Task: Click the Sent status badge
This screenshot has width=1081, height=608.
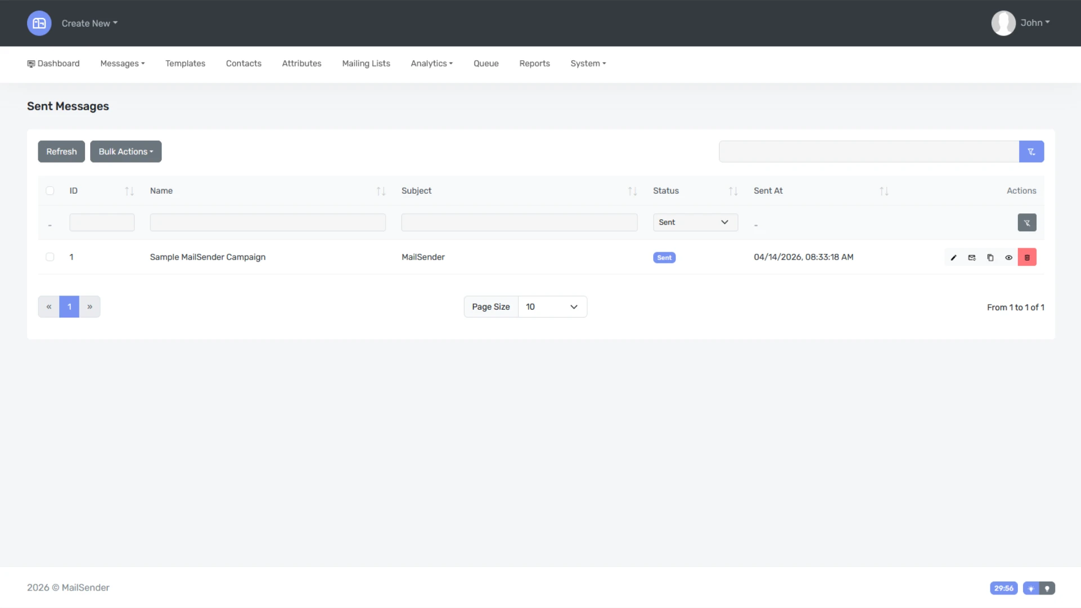Action: coord(664,258)
